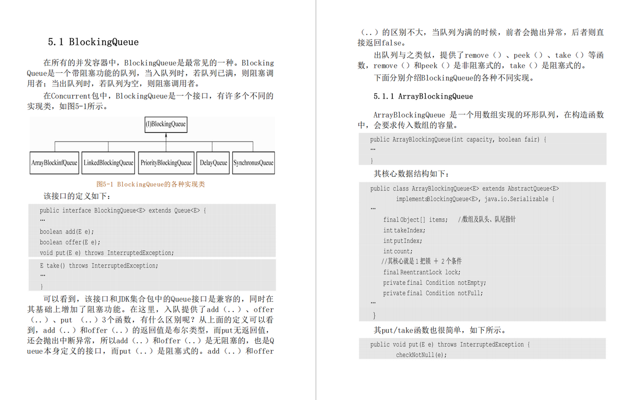Click the SynchronusQueue diagram box
This screenshot has width=623, height=400.
(x=253, y=163)
